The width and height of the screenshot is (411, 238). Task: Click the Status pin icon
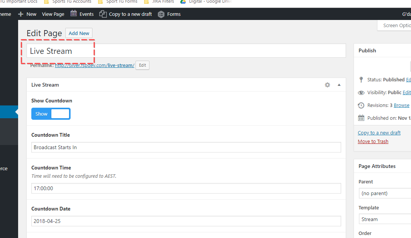coord(361,79)
